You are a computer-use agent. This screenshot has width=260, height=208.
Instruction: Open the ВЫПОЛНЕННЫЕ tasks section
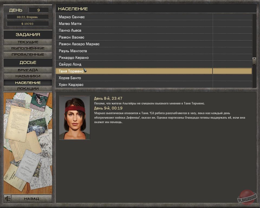click(28, 48)
